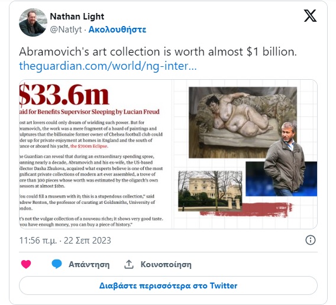The image size is (336, 305).
Task: Click the blue reply bubble icon
Action: coord(57,264)
